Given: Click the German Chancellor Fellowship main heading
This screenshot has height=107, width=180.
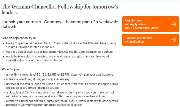Looking at the screenshot, I should (60, 10).
